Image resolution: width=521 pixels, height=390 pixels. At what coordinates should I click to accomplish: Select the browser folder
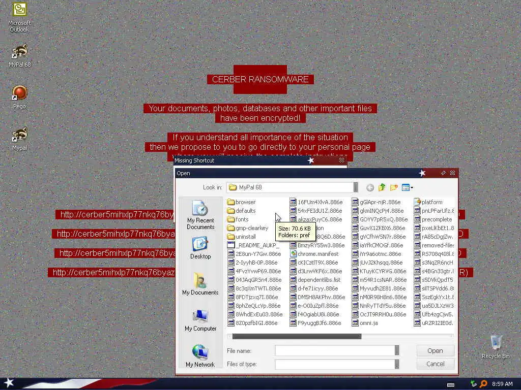(241, 202)
